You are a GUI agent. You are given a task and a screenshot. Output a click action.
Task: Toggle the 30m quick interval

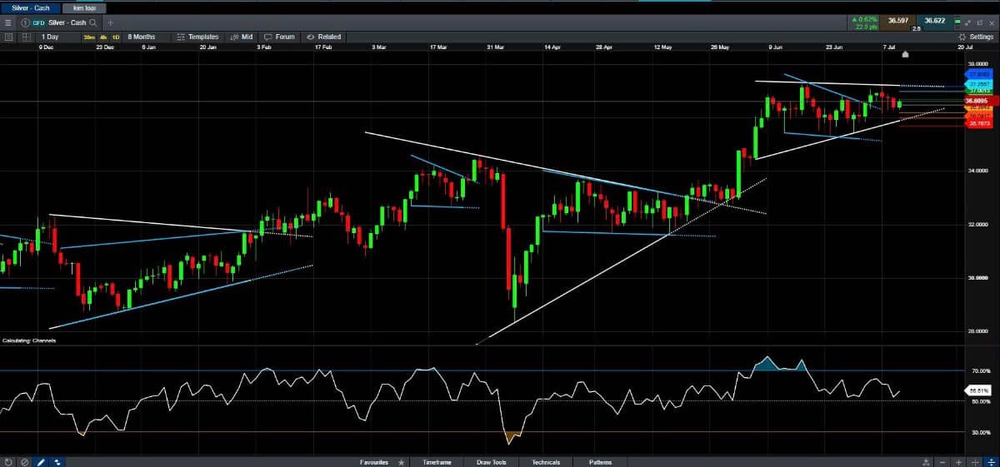pos(89,37)
